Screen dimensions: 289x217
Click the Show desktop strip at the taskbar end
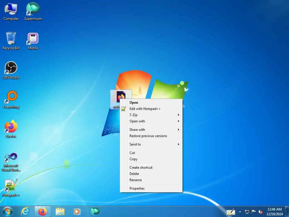(x=287, y=211)
